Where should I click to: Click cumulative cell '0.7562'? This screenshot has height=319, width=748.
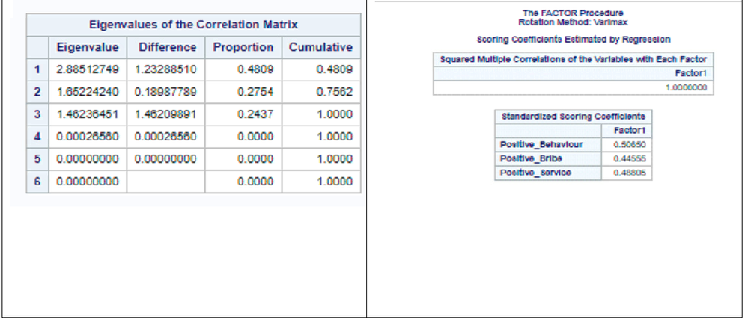(x=321, y=92)
